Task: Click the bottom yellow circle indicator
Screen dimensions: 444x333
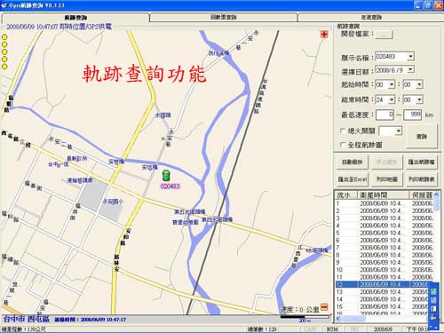Action: coord(4,67)
